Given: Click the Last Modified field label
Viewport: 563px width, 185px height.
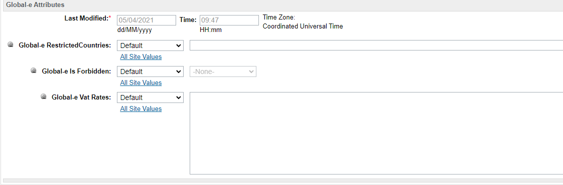Looking at the screenshot, I should coord(88,18).
